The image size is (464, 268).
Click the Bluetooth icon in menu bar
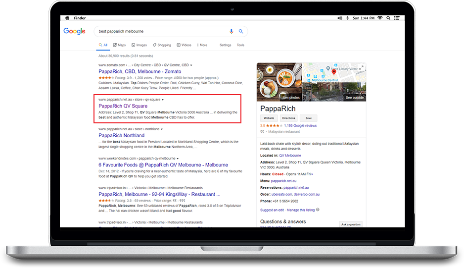347,18
